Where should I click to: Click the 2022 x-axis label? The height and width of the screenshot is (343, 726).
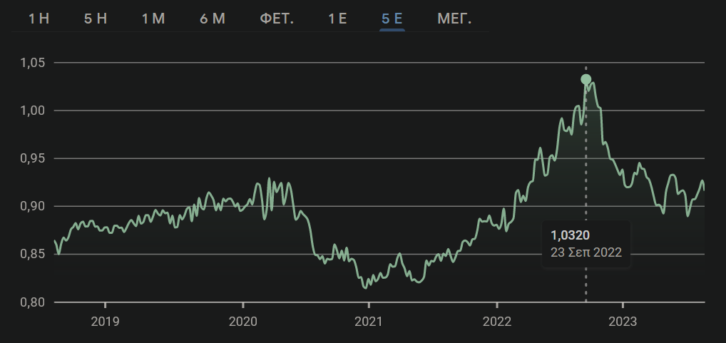497,322
